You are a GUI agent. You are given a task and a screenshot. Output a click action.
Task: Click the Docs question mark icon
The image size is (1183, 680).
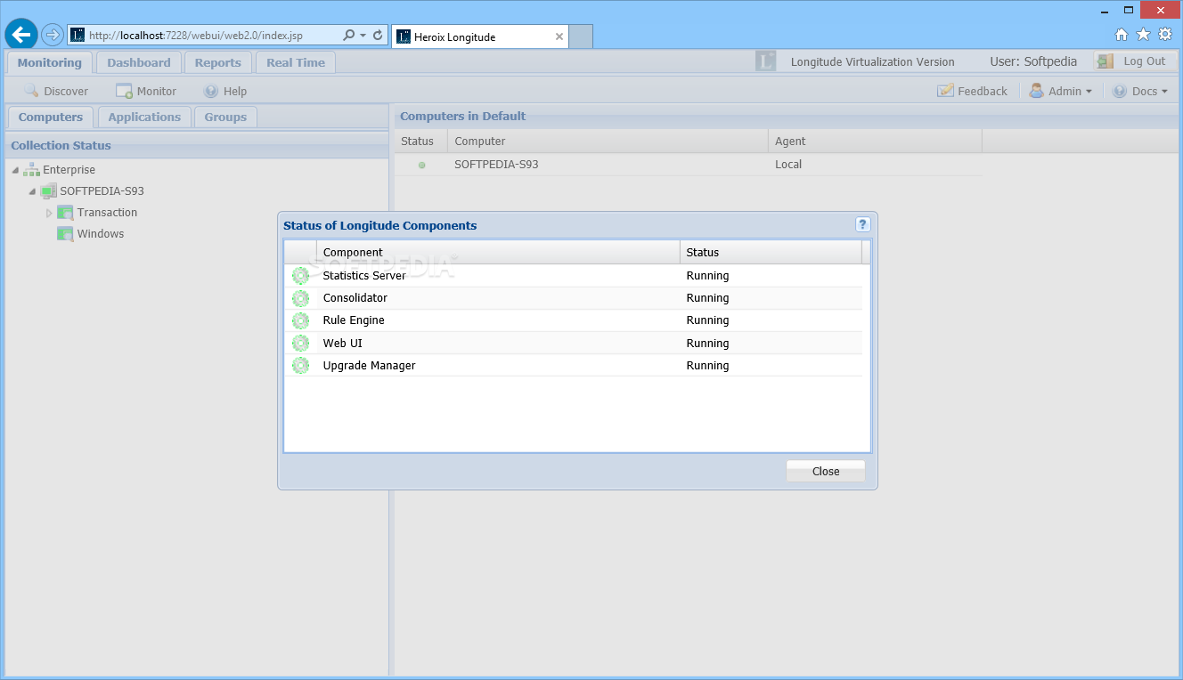[x=1120, y=91]
